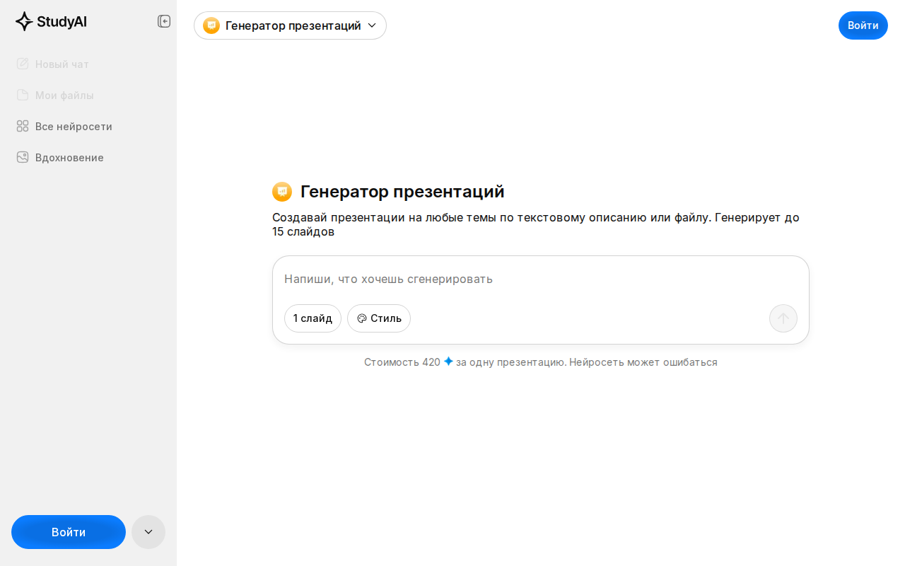
Task: Open Вдохновение in the sidebar
Action: (88, 158)
